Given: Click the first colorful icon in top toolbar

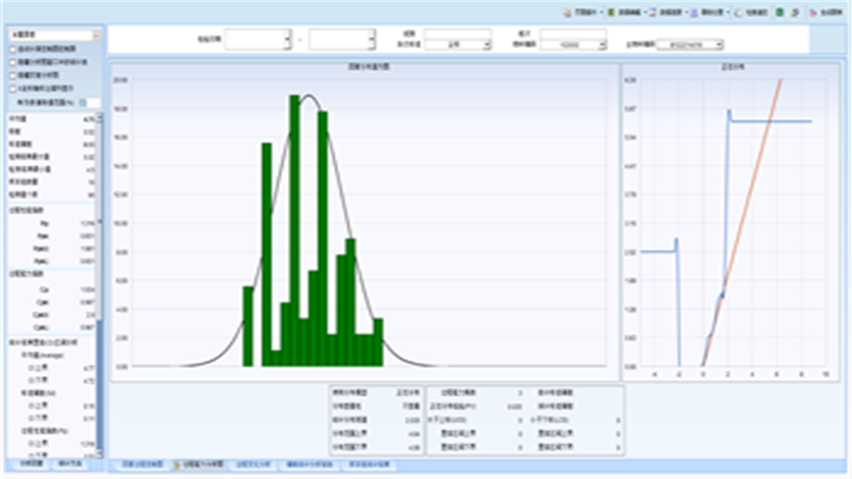Looking at the screenshot, I should tap(567, 12).
